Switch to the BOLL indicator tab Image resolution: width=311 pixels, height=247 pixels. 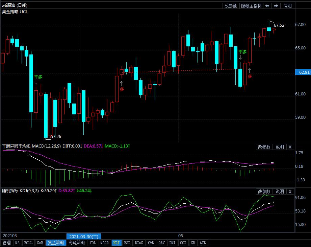pos(28,243)
